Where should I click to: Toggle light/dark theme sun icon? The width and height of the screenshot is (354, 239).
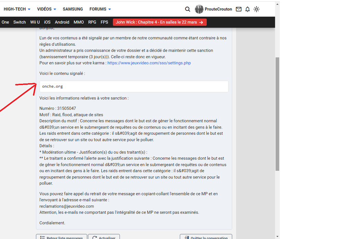pos(257,9)
